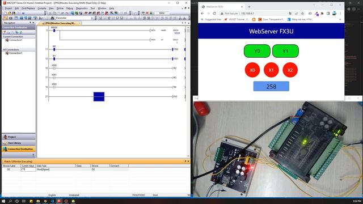363x204 pixels.
Task: Open the User Library section
Action: coord(19,143)
